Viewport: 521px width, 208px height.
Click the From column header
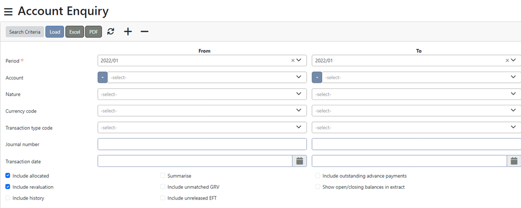(204, 51)
